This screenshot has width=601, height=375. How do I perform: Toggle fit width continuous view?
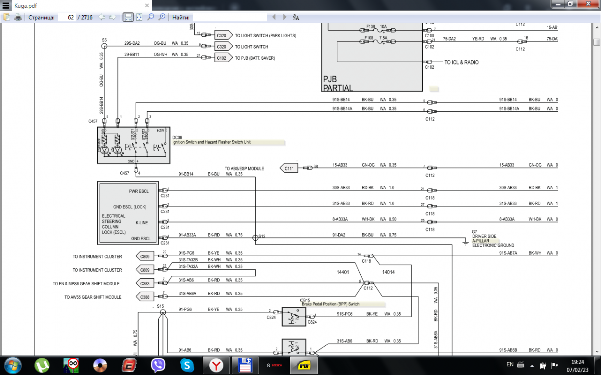(x=128, y=17)
